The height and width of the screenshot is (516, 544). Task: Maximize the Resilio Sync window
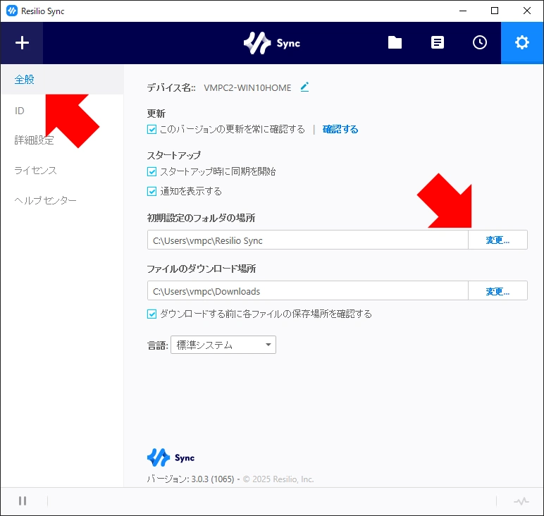[x=495, y=11]
